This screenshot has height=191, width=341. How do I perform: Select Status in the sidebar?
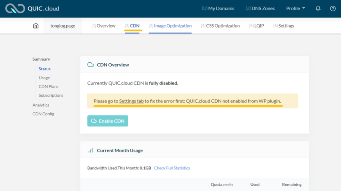coord(45,69)
